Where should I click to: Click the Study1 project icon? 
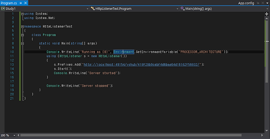[x=3, y=9]
